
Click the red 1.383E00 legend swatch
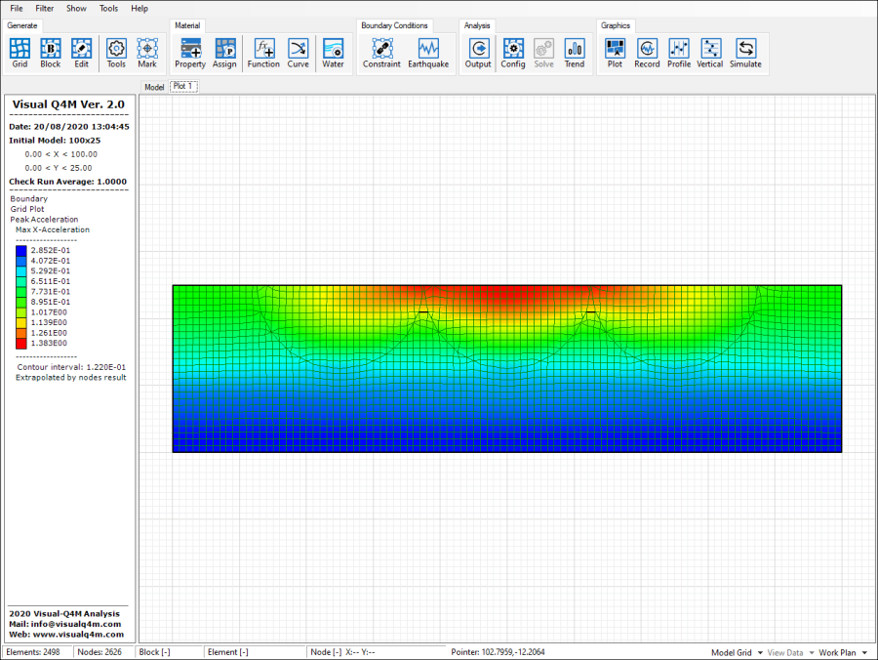point(21,344)
